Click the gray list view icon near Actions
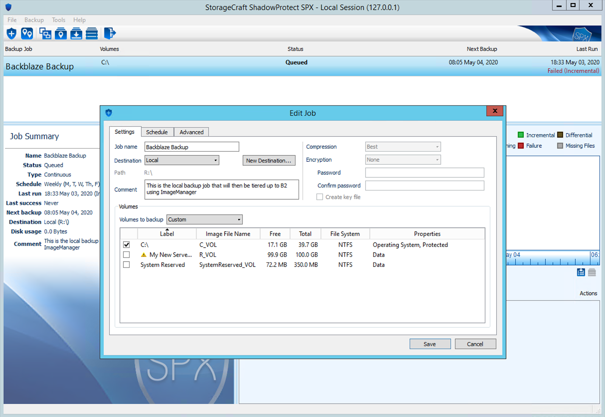 (592, 272)
